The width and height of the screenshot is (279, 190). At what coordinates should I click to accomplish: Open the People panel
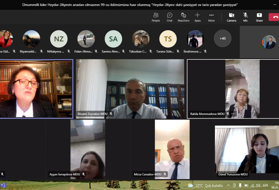click(x=156, y=17)
